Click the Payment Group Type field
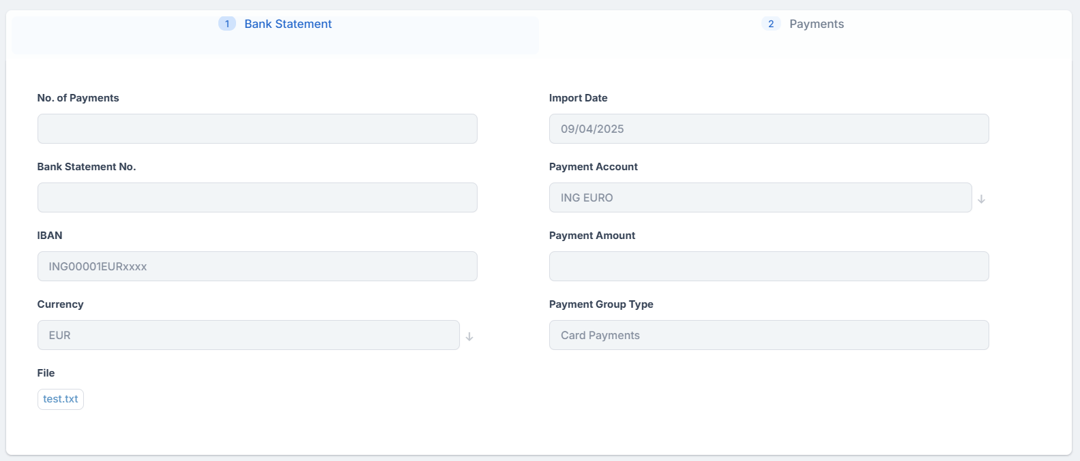The height and width of the screenshot is (461, 1080). click(768, 335)
